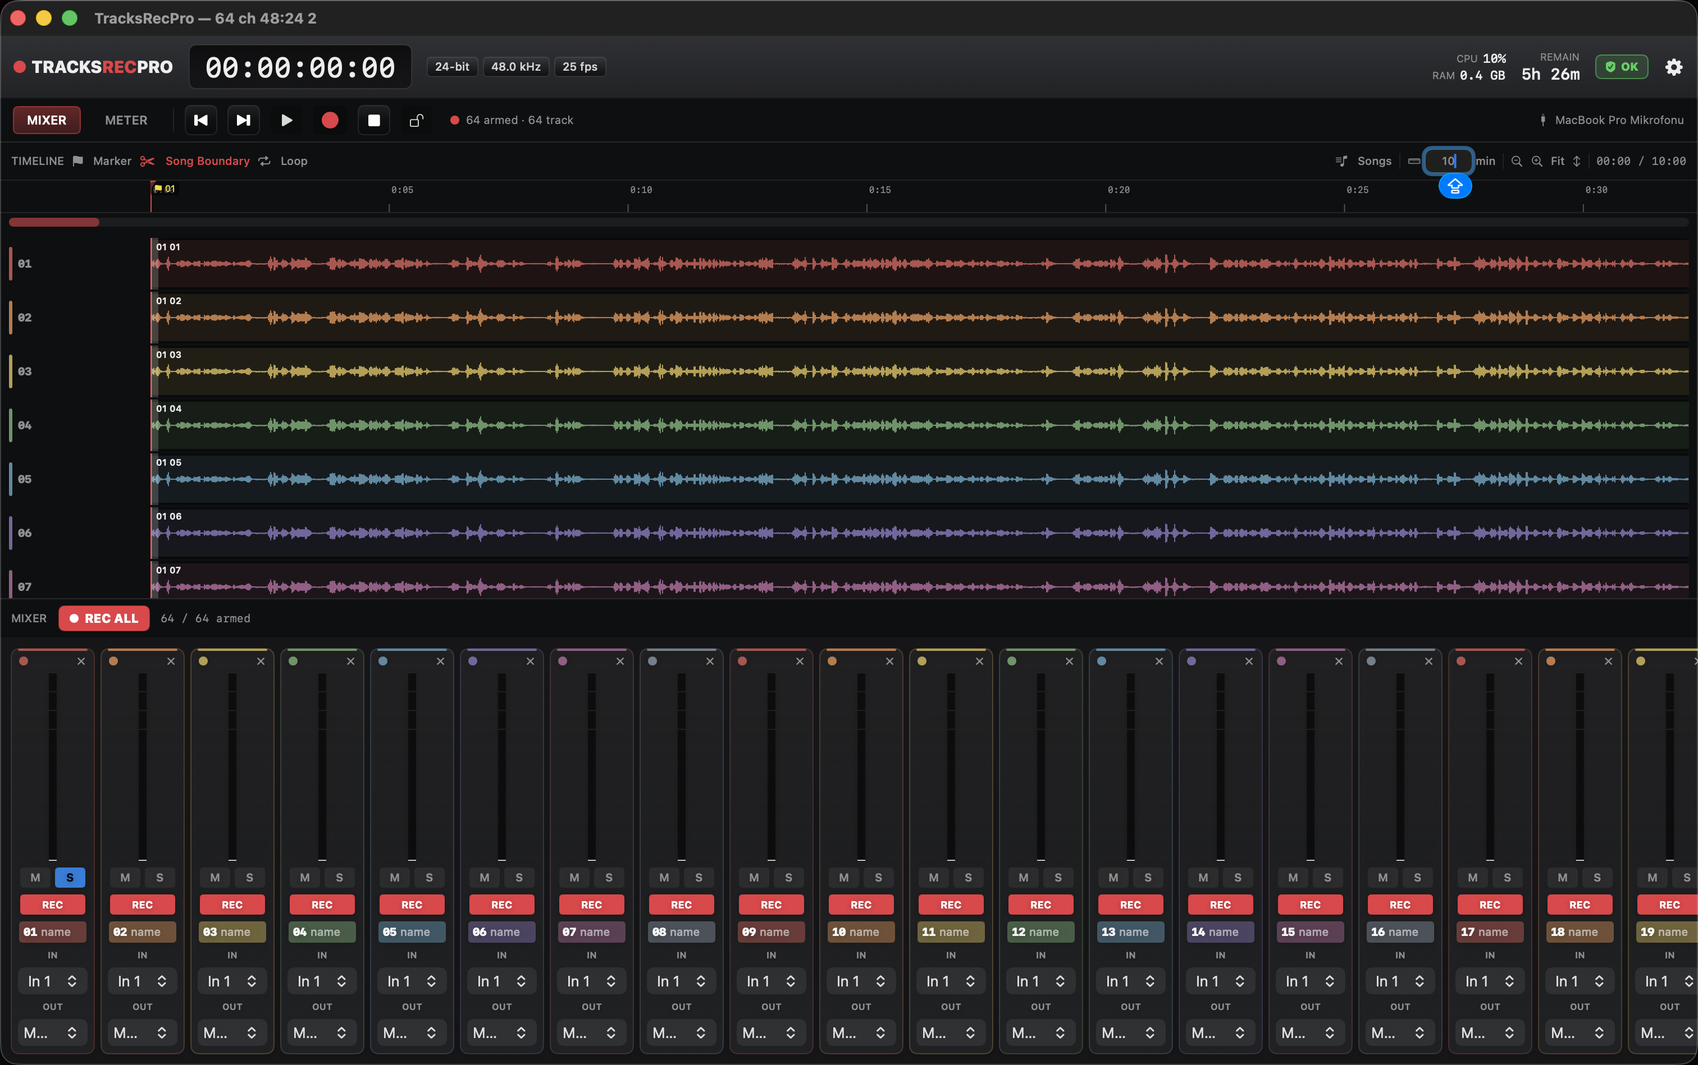Rename the 08 name channel label
The width and height of the screenshot is (1698, 1065).
pos(682,933)
